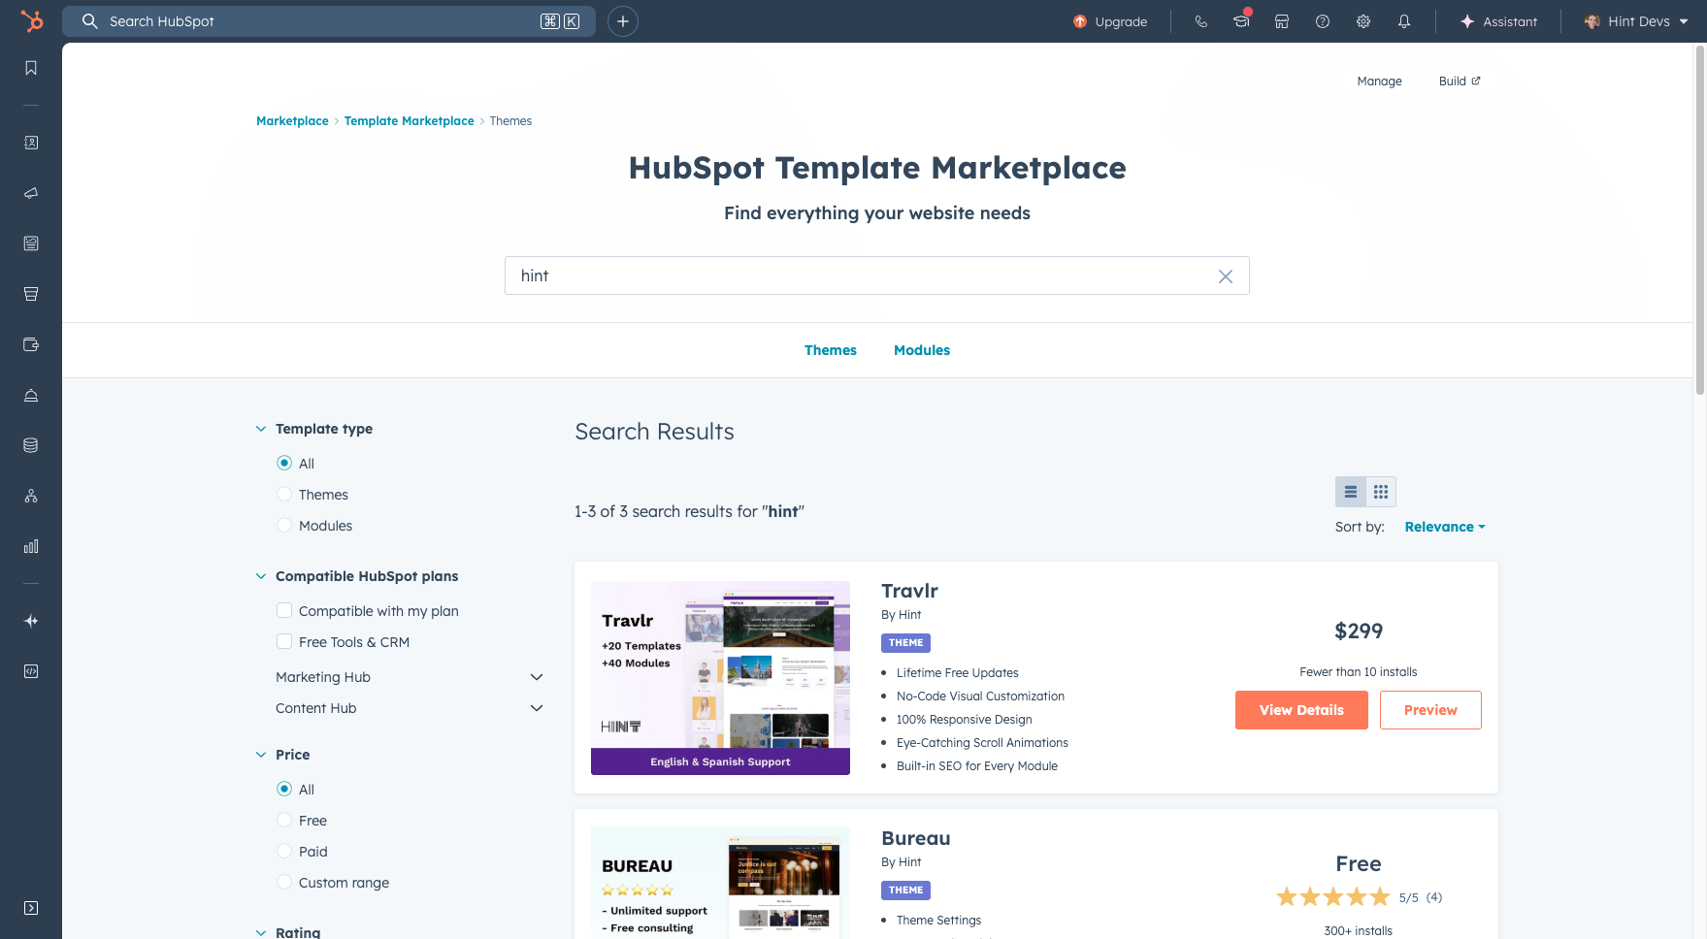Open the Settings gear

click(1362, 21)
